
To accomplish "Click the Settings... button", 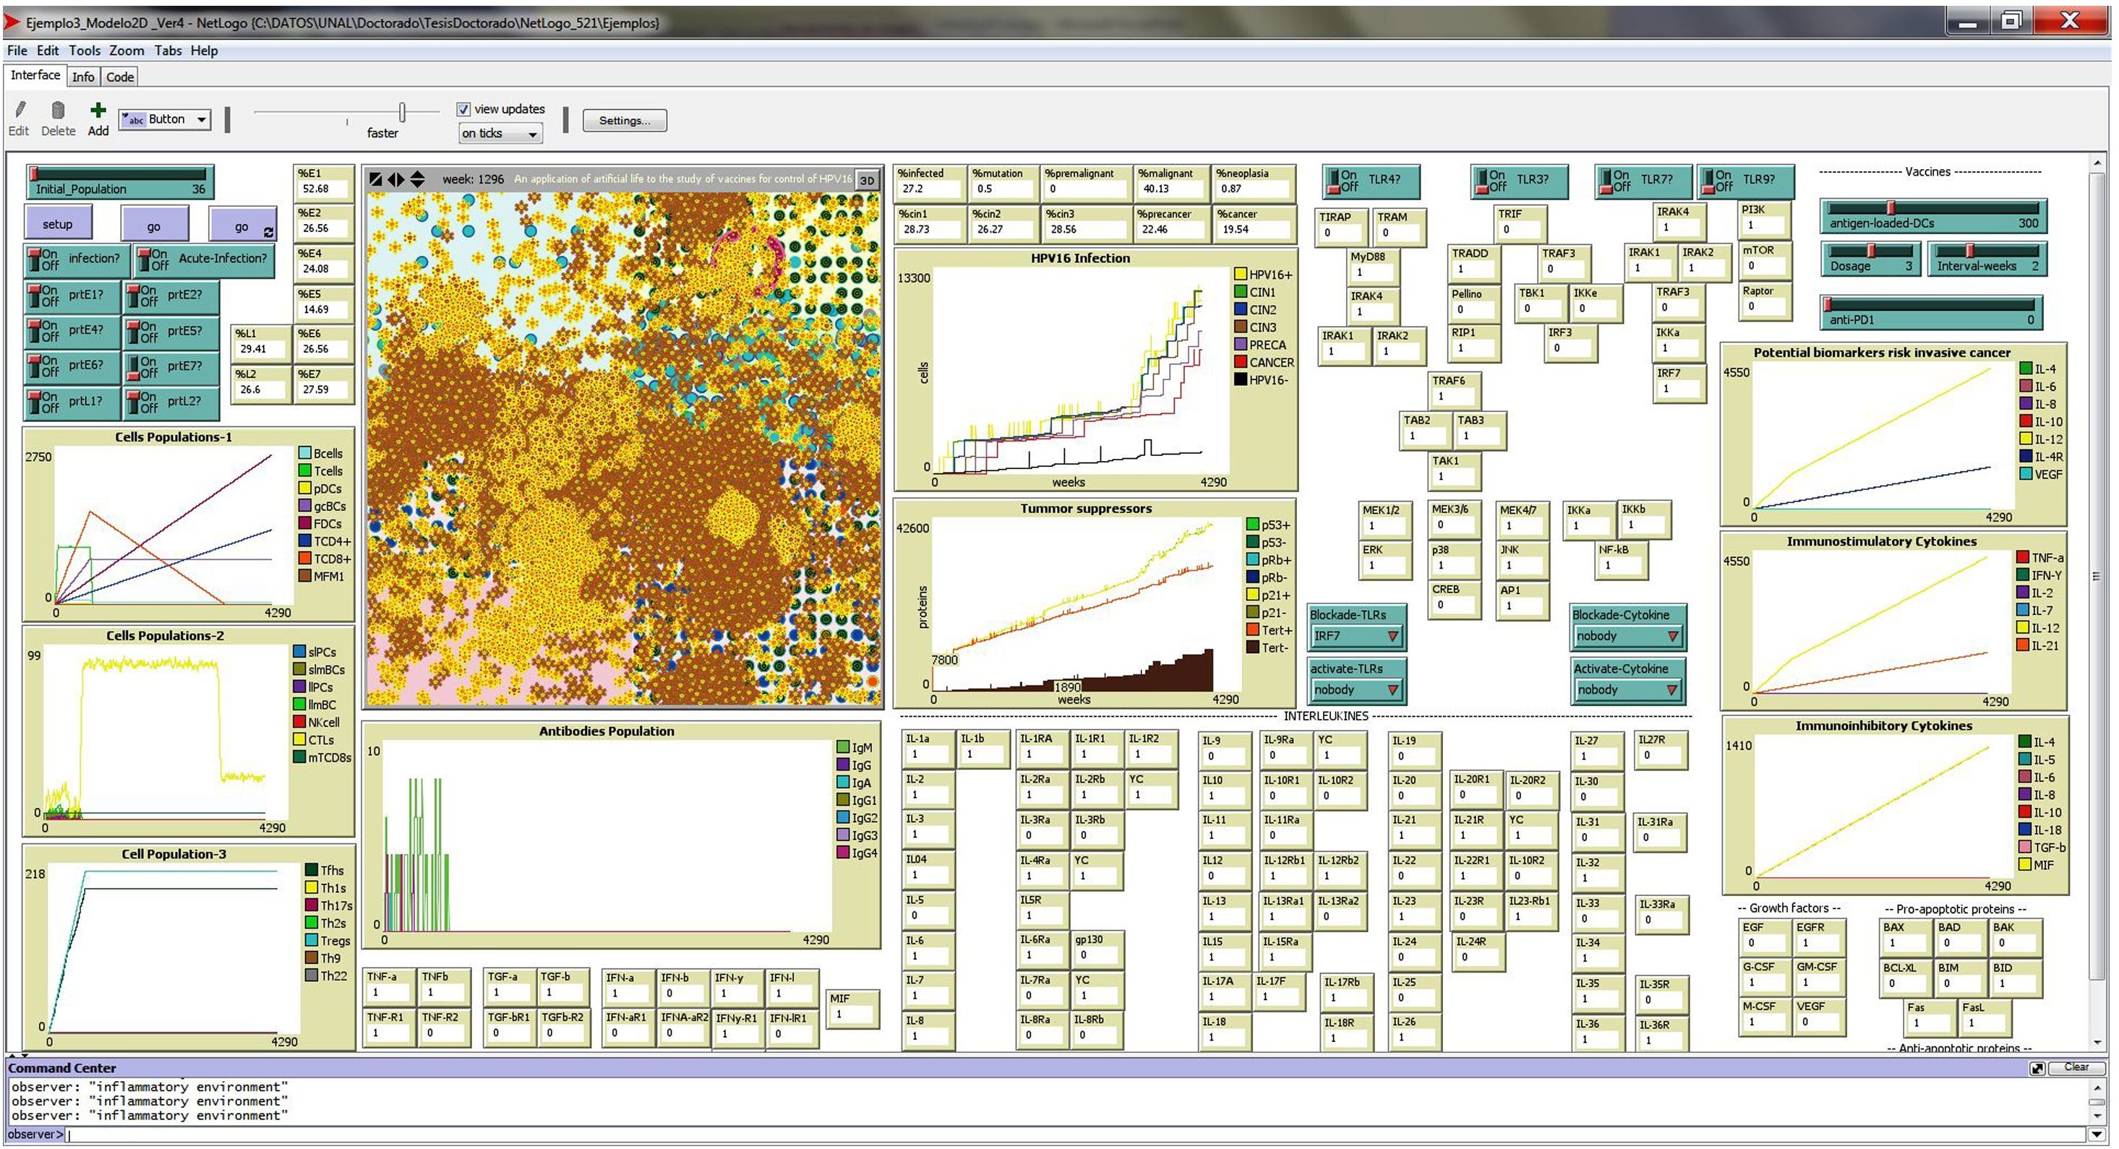I will (x=625, y=120).
